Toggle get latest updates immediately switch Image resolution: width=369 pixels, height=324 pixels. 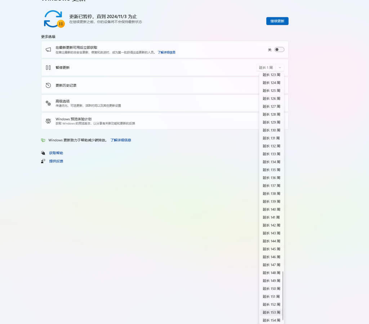click(279, 50)
